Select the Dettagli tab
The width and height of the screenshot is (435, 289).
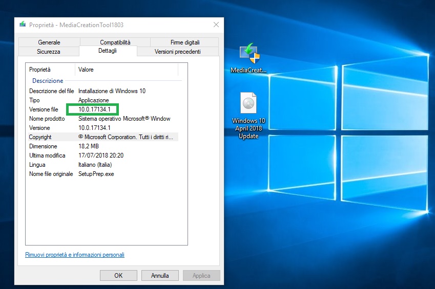[x=108, y=51]
